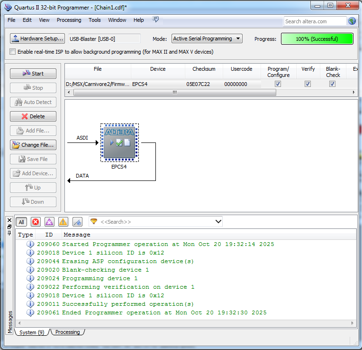Open the Processing menu

point(69,20)
